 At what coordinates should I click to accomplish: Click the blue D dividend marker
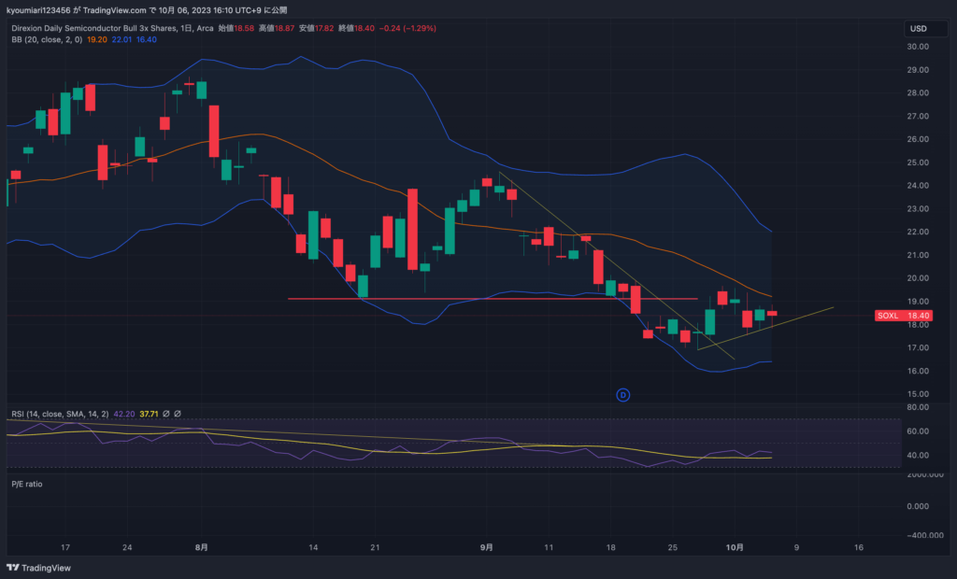coord(622,395)
